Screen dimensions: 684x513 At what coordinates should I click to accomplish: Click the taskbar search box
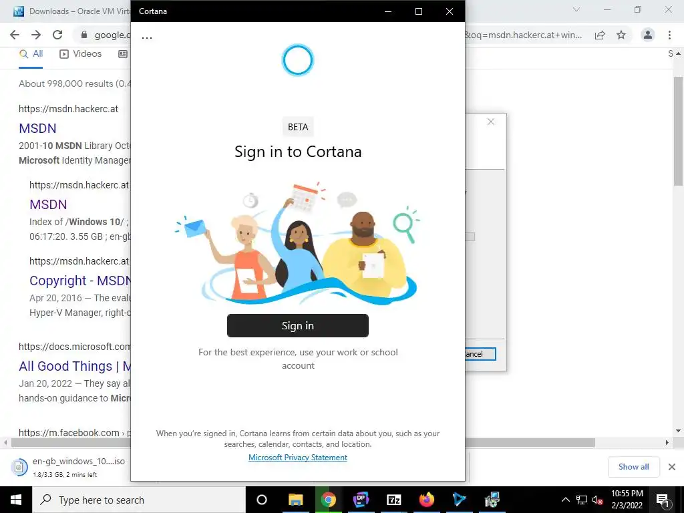(139, 500)
